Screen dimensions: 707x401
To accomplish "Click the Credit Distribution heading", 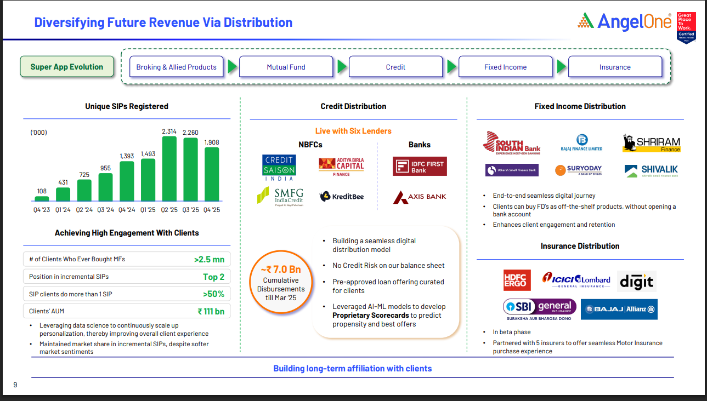I will tap(353, 106).
